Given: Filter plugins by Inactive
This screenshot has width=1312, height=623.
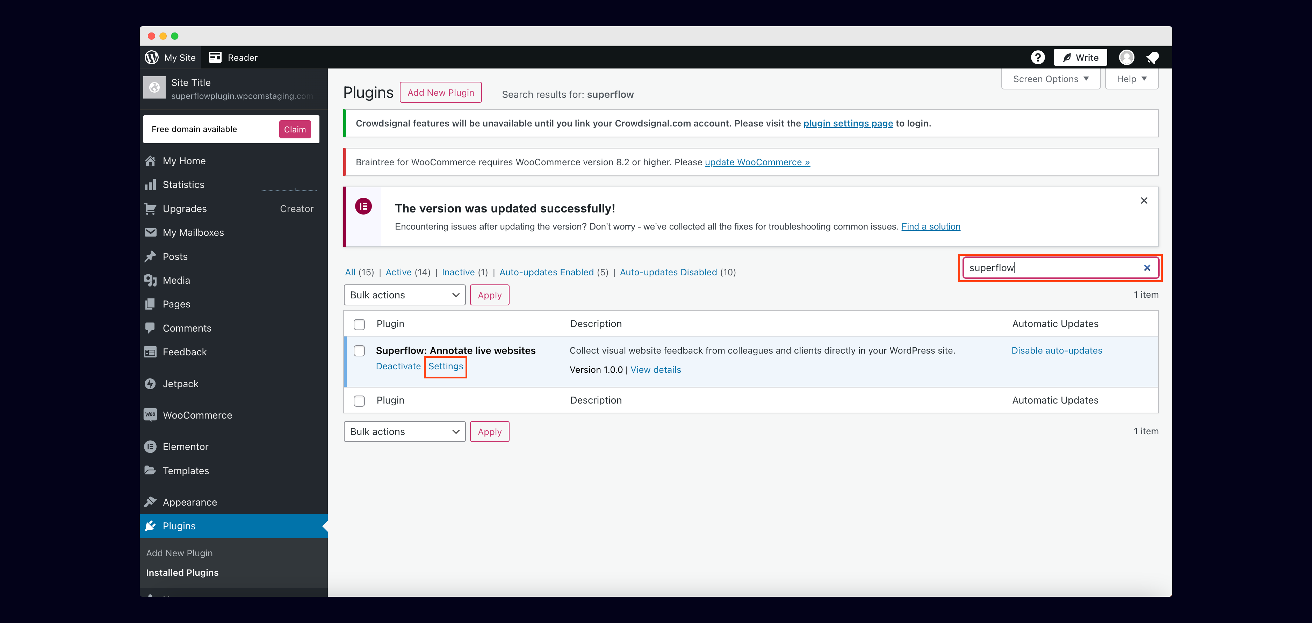Looking at the screenshot, I should [x=458, y=272].
